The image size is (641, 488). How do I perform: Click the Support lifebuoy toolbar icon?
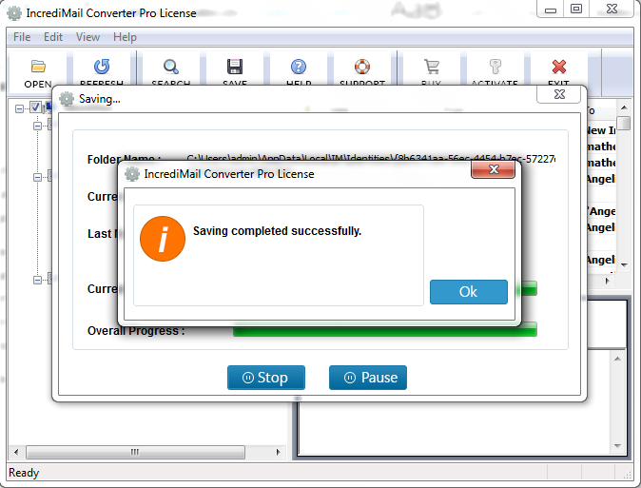[362, 67]
